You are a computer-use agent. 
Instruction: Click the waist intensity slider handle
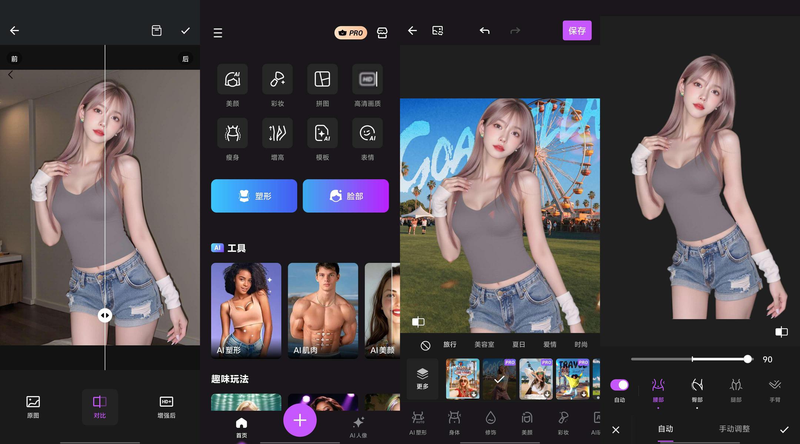(747, 359)
